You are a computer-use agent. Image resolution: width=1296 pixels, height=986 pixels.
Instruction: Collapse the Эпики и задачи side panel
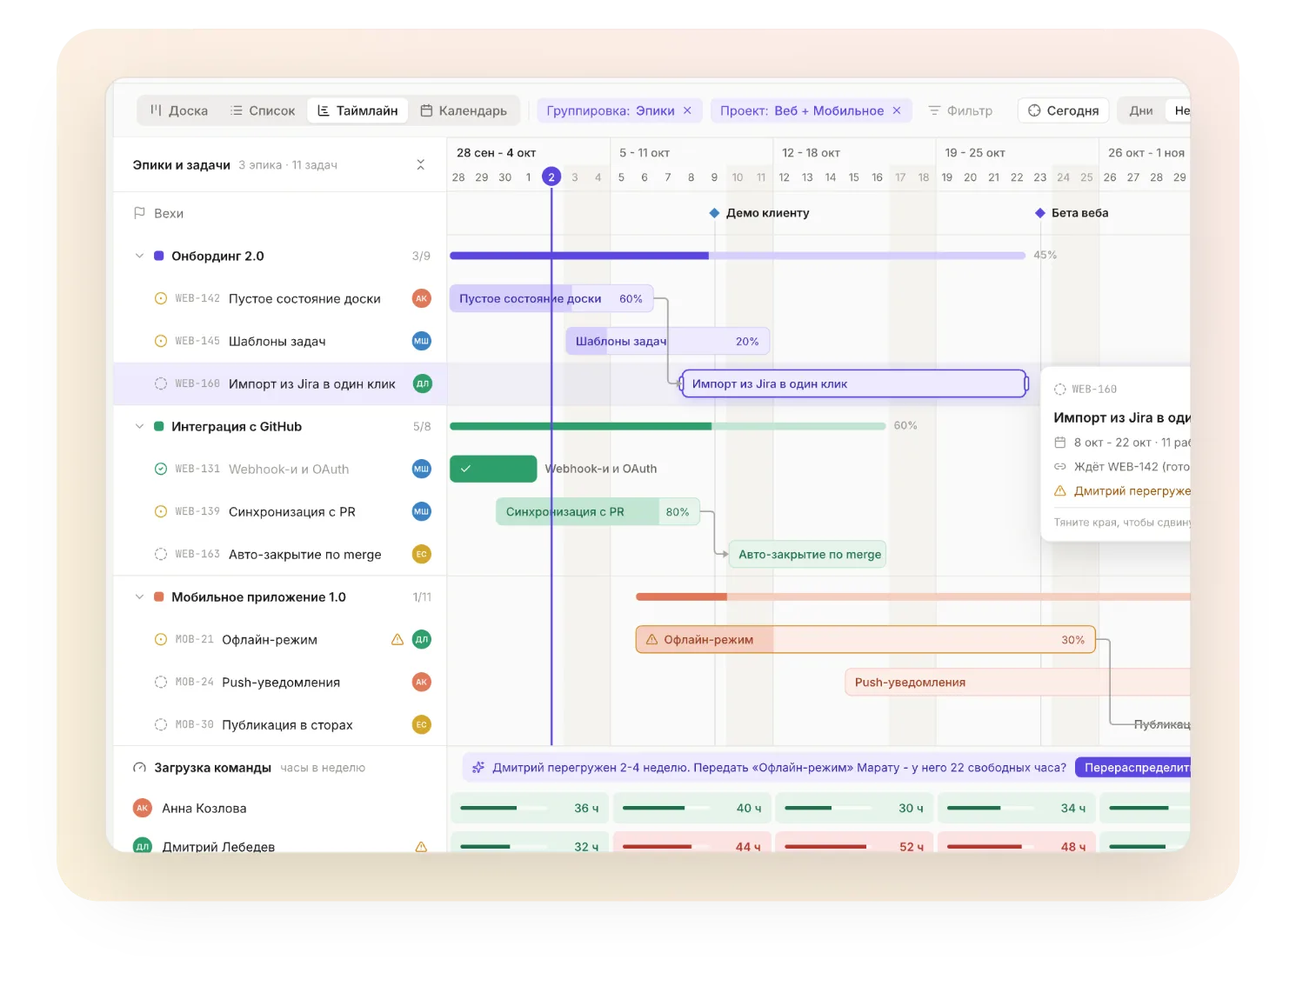pyautogui.click(x=421, y=164)
